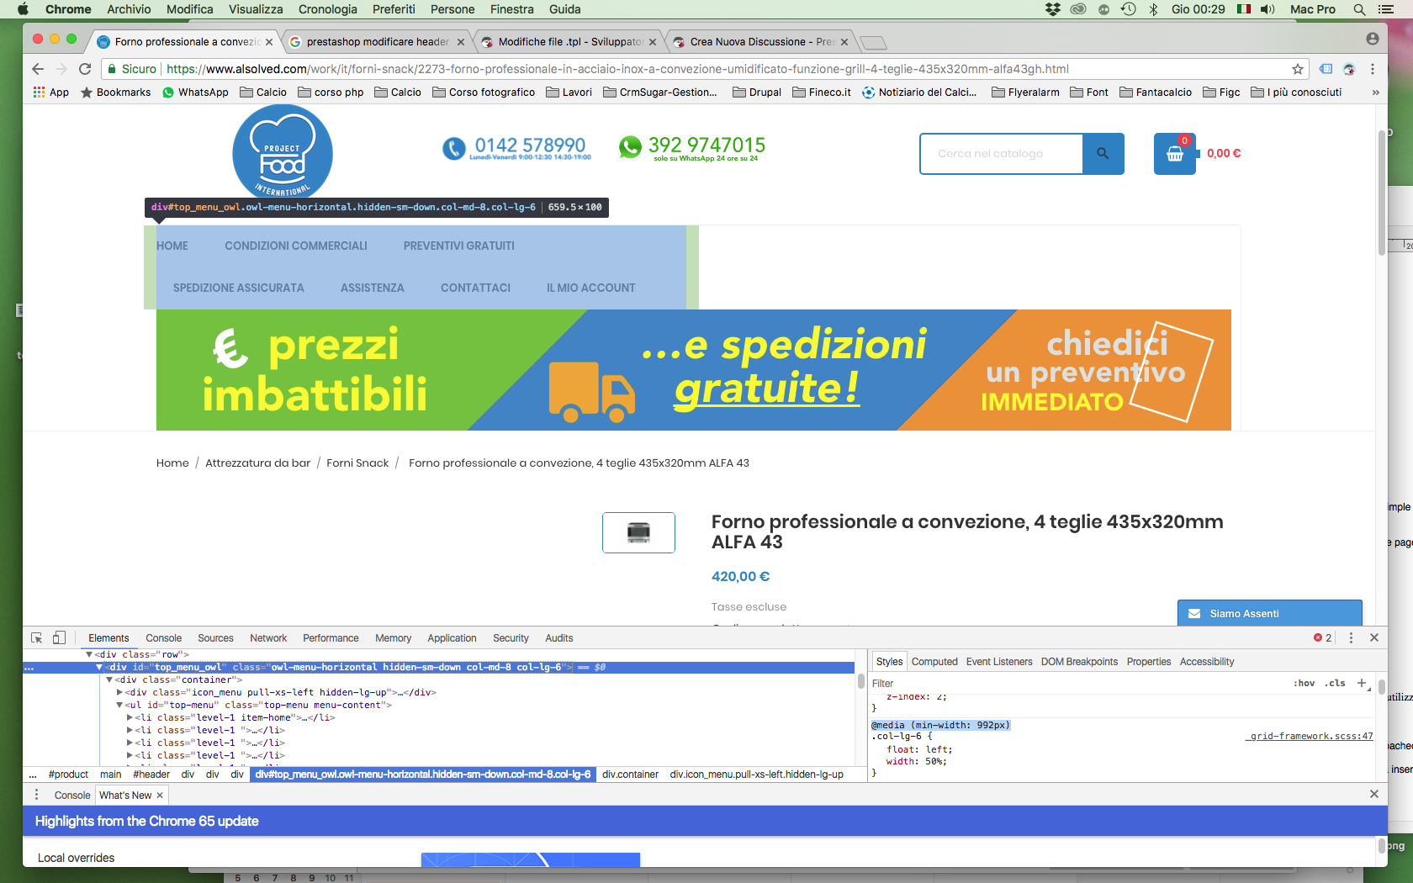The width and height of the screenshot is (1413, 883).
Task: Show hidden bookmarks with the overflow chevron
Action: tap(1376, 93)
